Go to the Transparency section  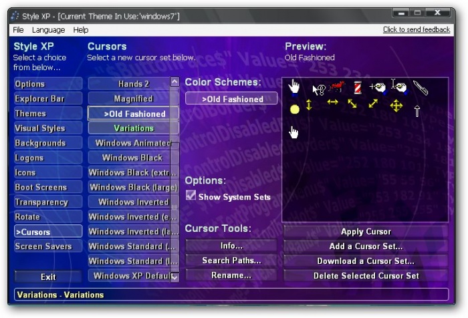[x=48, y=202]
